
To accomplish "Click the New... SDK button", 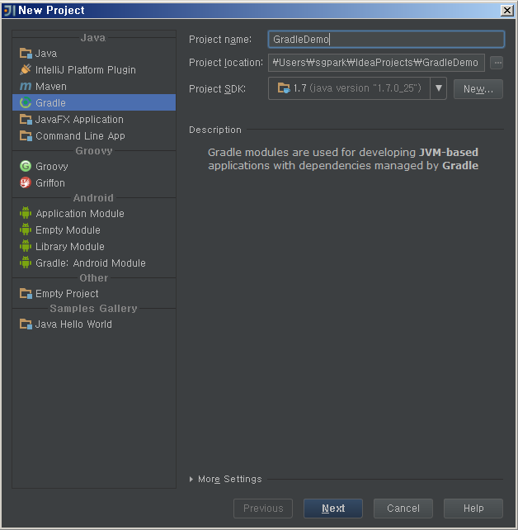I will click(478, 89).
